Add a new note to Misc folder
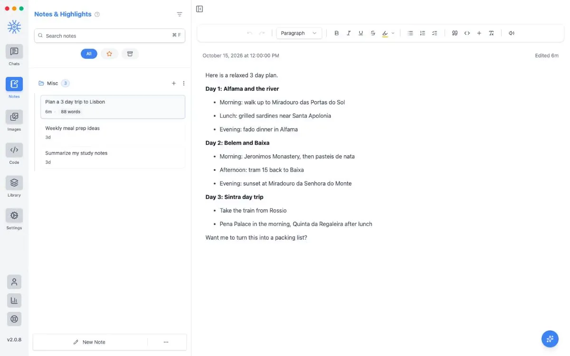This screenshot has height=356, width=570. tap(174, 84)
